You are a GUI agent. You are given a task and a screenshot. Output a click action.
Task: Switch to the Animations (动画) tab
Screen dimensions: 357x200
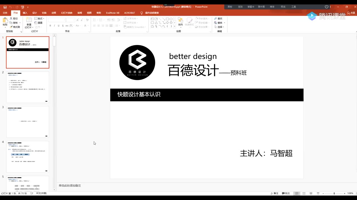54,13
